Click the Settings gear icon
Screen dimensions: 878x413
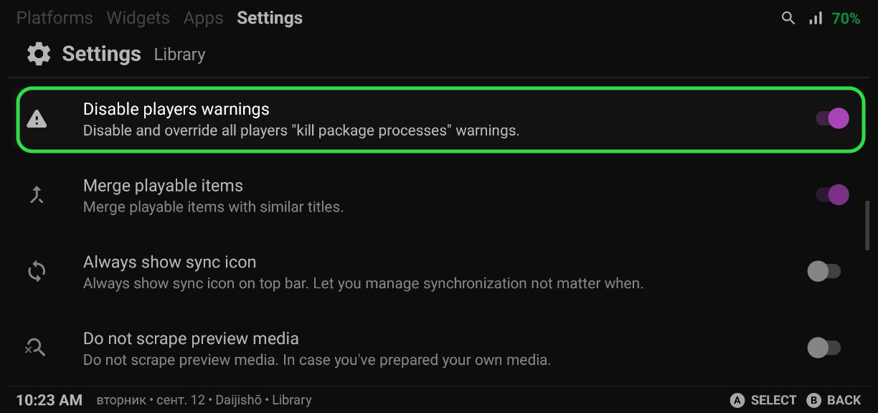(39, 54)
